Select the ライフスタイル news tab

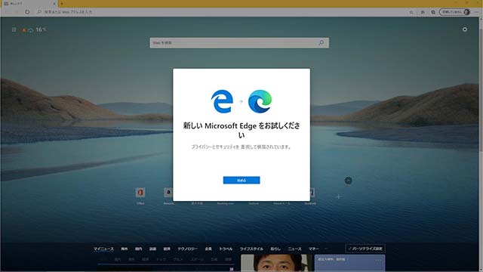pos(251,249)
